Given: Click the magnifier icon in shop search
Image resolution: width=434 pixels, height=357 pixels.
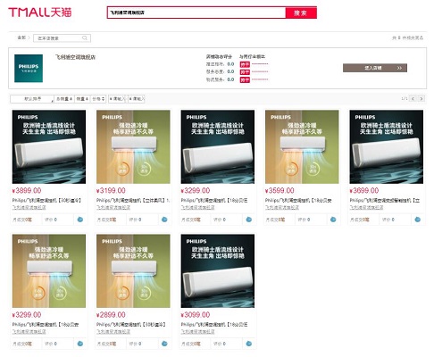Looking at the screenshot, I should pos(85,38).
